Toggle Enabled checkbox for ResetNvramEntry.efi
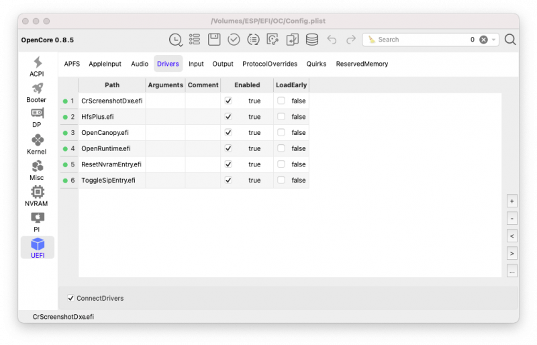The height and width of the screenshot is (345, 537). pyautogui.click(x=228, y=164)
